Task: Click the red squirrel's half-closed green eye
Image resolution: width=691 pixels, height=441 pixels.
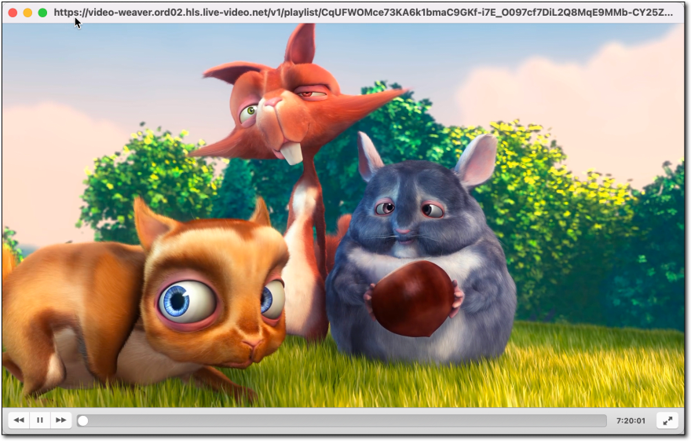Action: [249, 113]
